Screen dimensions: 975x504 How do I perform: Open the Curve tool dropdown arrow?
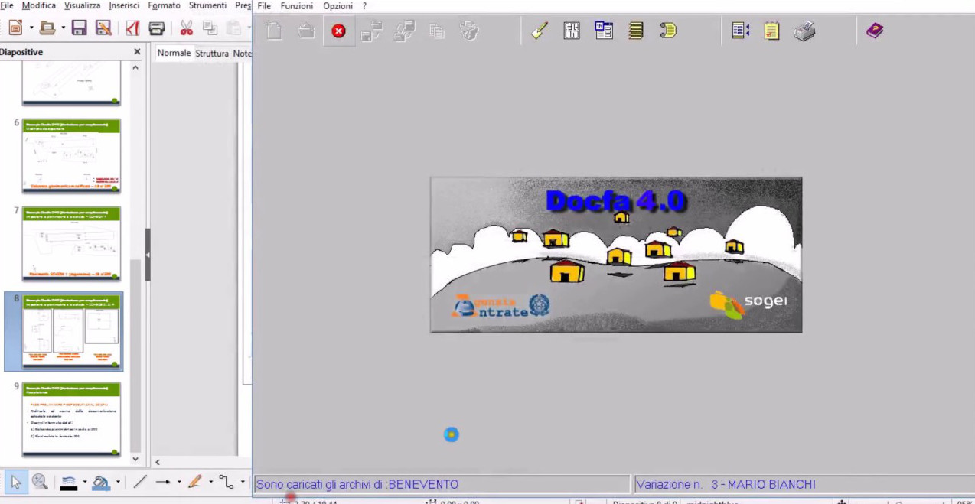[210, 483]
